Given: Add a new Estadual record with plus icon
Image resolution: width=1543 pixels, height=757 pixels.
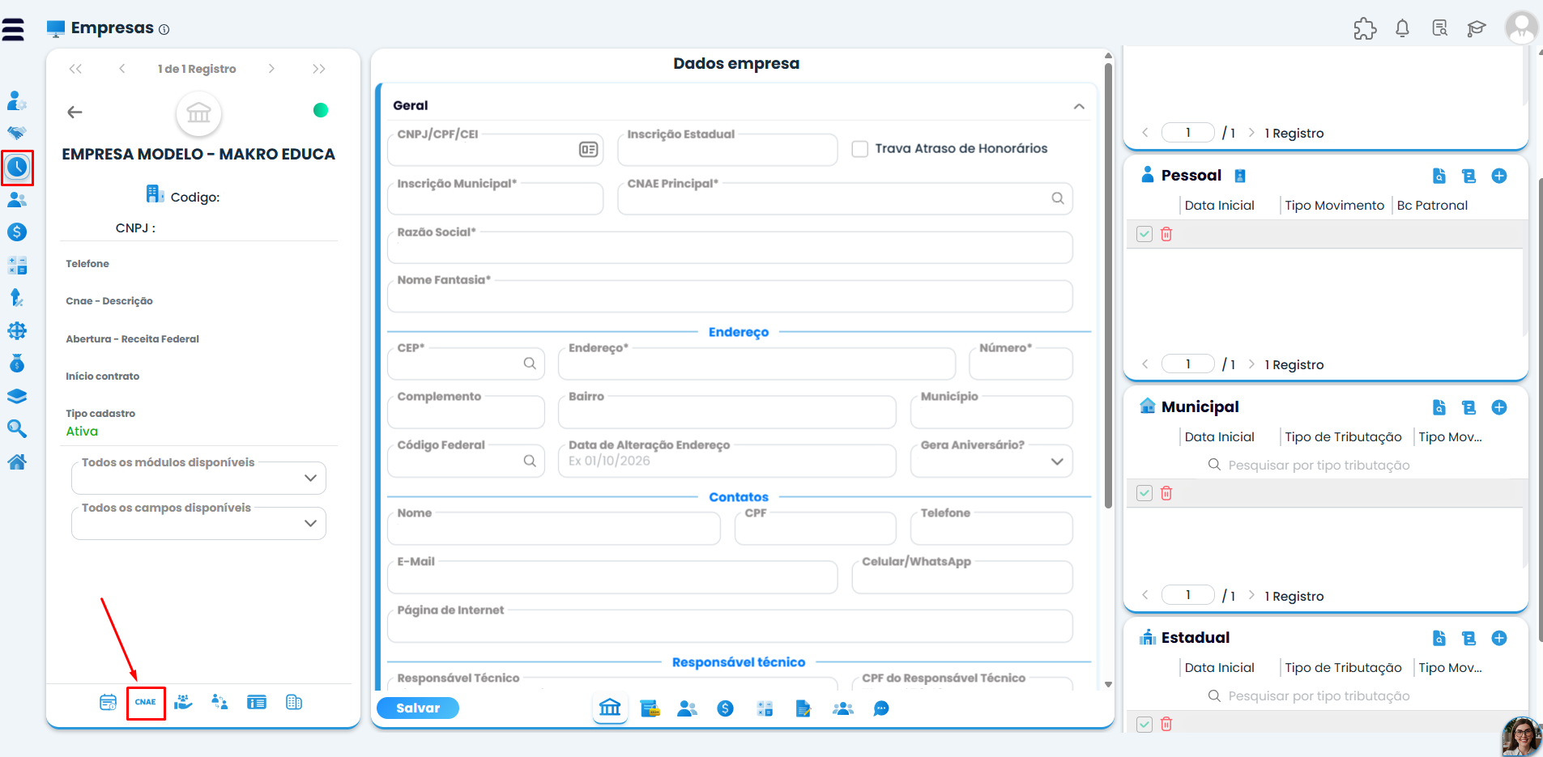Looking at the screenshot, I should click(1499, 638).
